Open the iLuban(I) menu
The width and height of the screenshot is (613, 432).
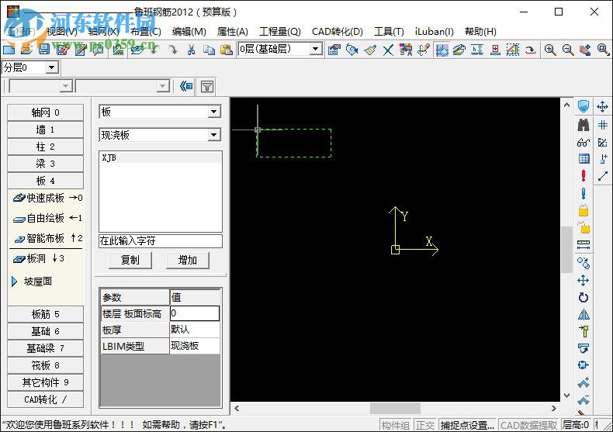pyautogui.click(x=435, y=32)
